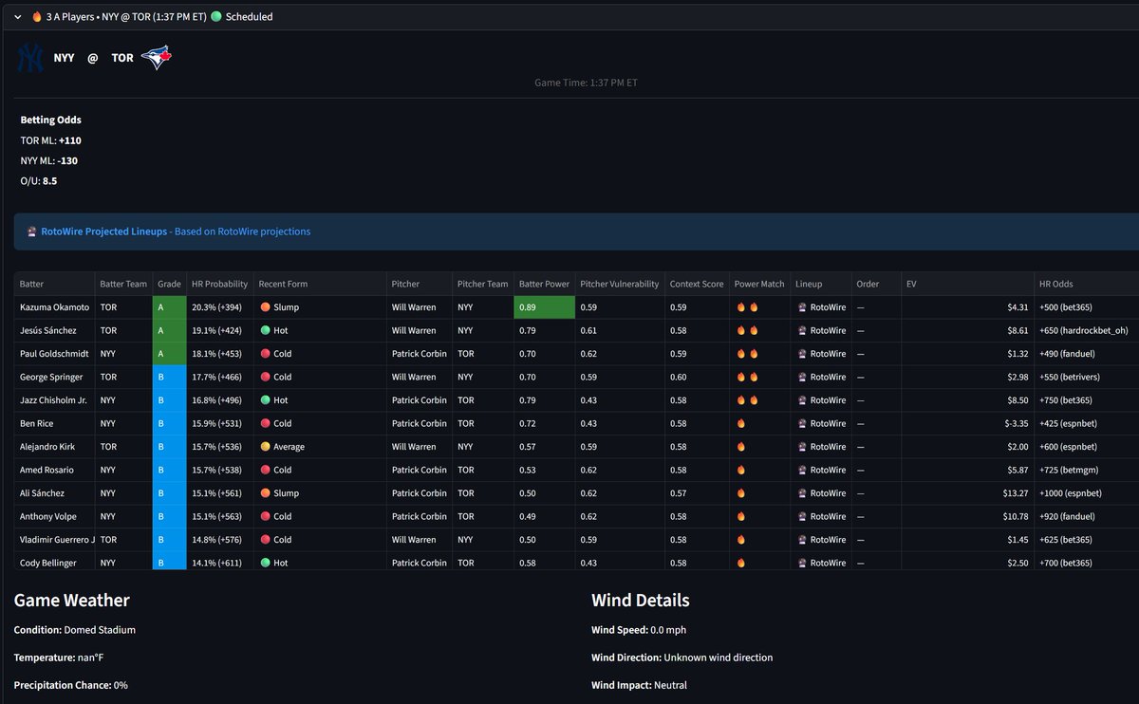Image resolution: width=1139 pixels, height=704 pixels.
Task: Click Ali Sánchez's Slump form indicator dot
Action: (x=266, y=493)
